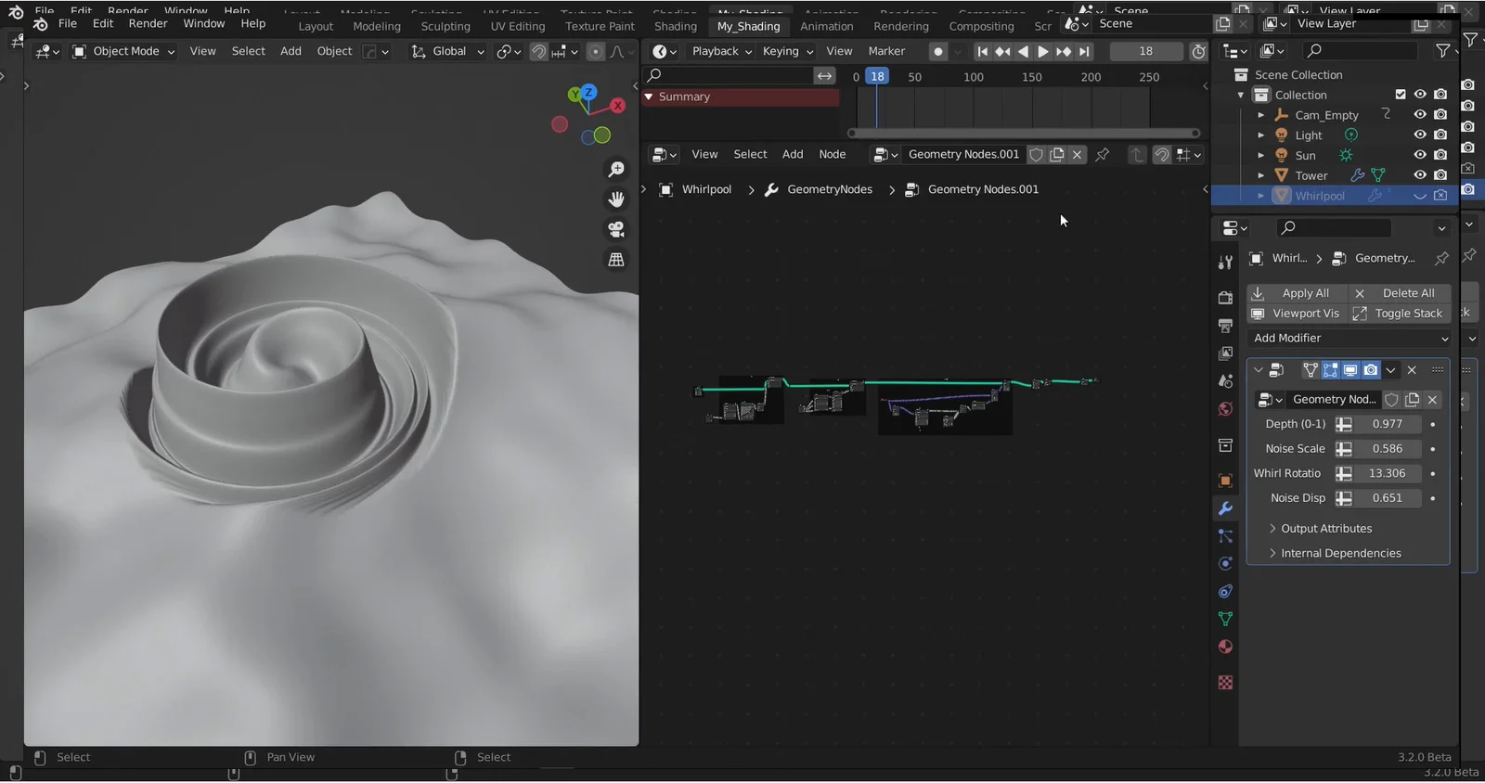The image size is (1485, 783).
Task: Toggle timeline use preview range clock icon
Action: tap(1199, 52)
